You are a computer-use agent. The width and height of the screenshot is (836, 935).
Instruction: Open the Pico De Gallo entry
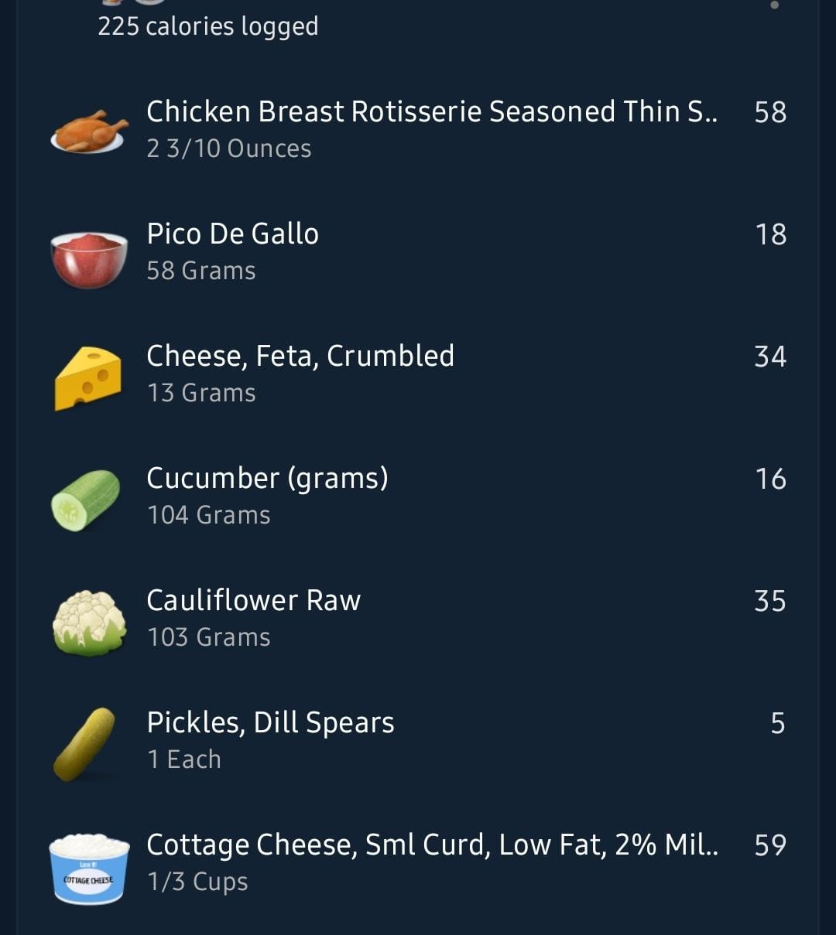coord(418,251)
